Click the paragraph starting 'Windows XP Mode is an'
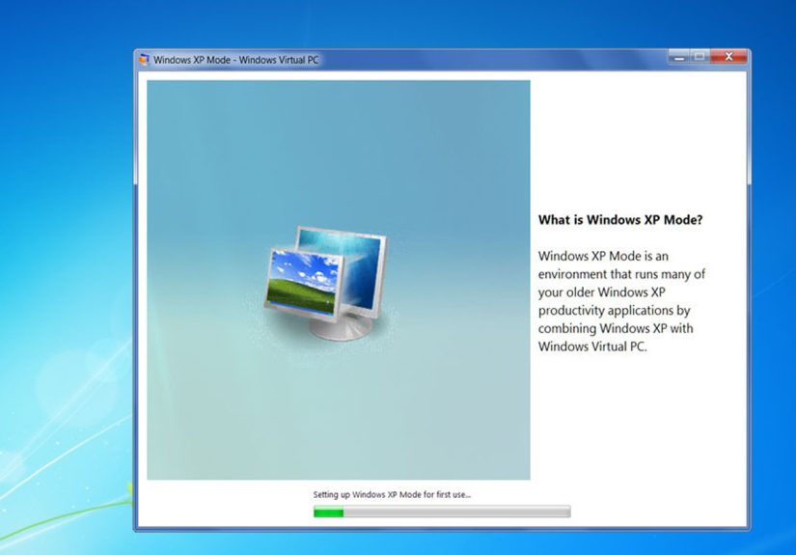796x555 pixels. [621, 301]
